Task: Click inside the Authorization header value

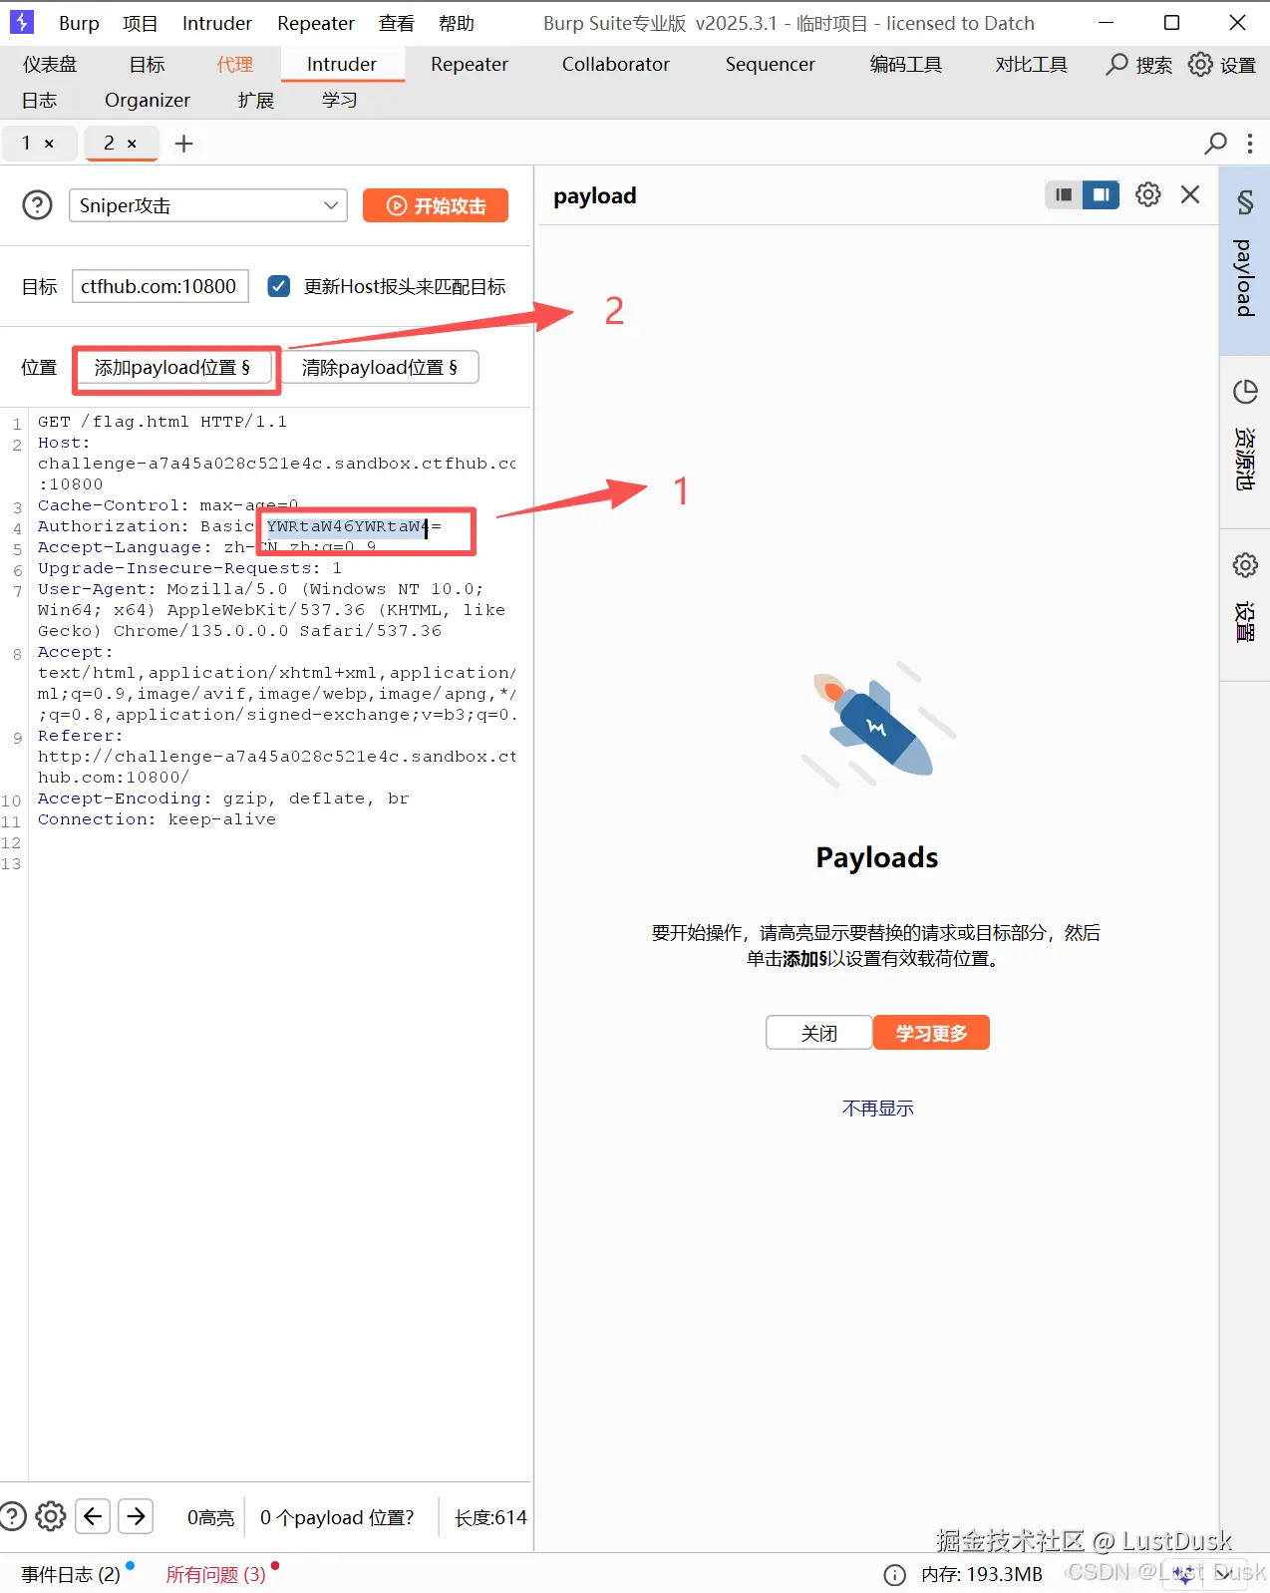Action: (x=353, y=526)
